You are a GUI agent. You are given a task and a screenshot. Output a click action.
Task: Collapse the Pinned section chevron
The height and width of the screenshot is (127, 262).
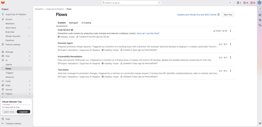click(x=30, y=19)
